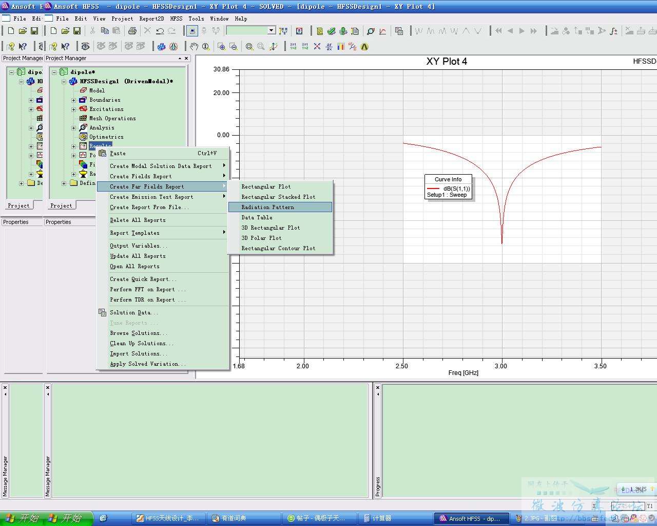
Task: Click the Freq [GHz] axis label
Action: (463, 372)
